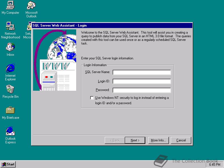Click the Next > button
Image resolution: width=224 pixels, height=168 pixels.
(135, 141)
